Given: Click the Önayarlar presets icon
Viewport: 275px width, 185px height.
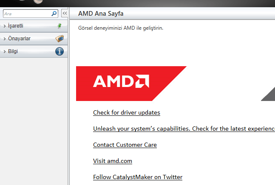Looking at the screenshot, I should [60, 39].
